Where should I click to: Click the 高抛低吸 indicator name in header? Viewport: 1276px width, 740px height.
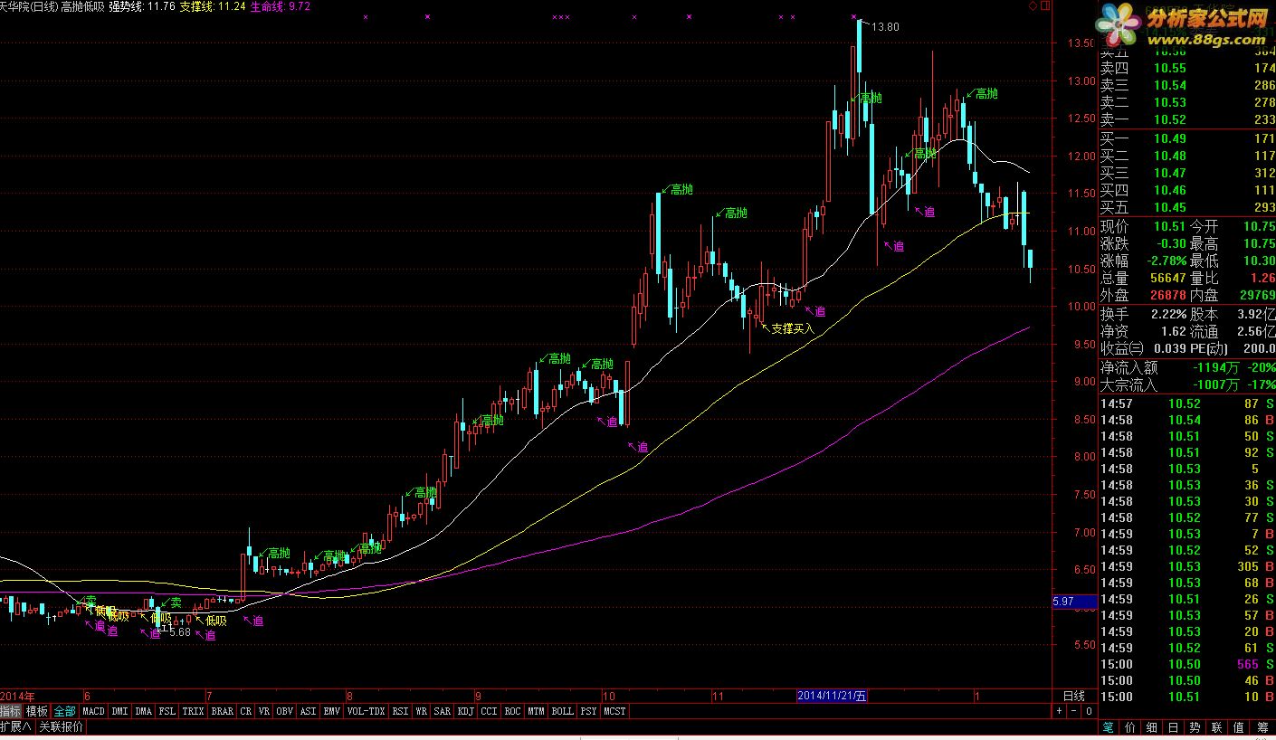click(82, 6)
